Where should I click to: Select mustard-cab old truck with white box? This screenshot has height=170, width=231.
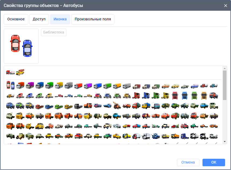pyautogui.click(x=10, y=96)
